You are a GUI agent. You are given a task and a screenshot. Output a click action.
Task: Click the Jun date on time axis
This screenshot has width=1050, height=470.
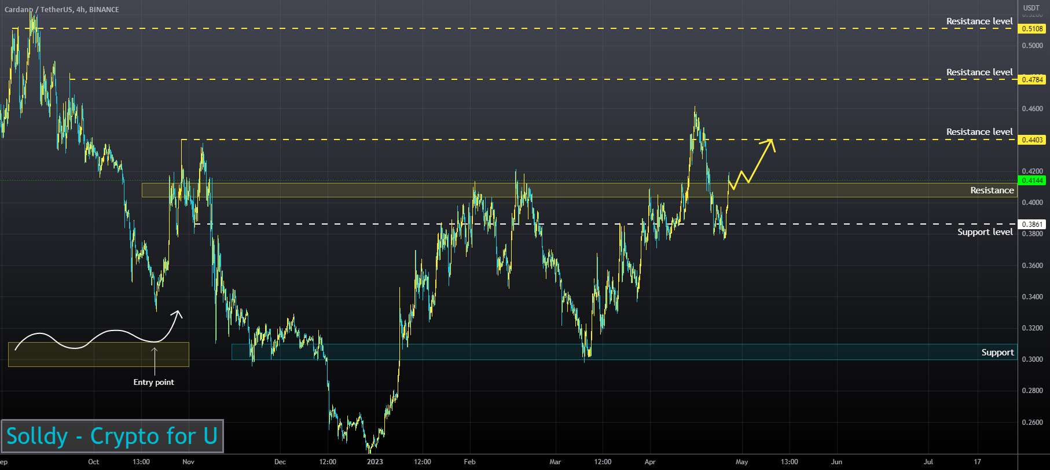pos(836,462)
